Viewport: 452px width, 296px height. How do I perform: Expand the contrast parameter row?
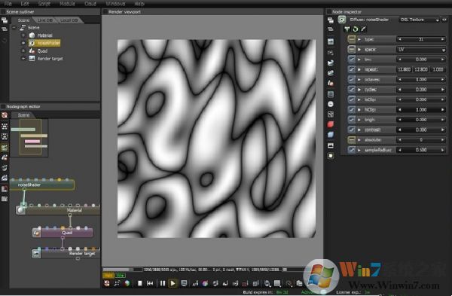[359, 130]
